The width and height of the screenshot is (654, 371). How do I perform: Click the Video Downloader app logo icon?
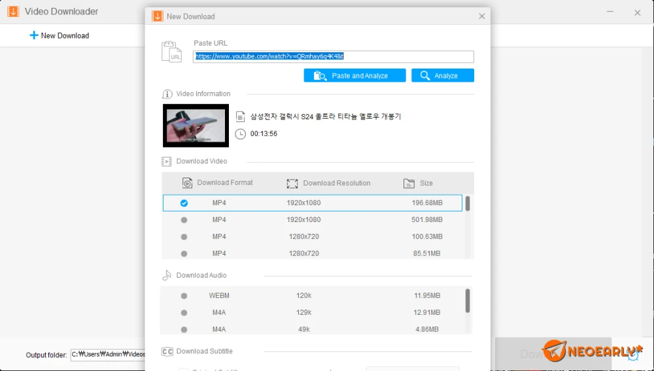[x=13, y=11]
